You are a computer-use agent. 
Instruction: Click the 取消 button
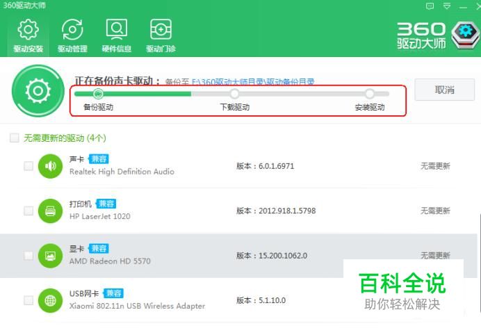pyautogui.click(x=444, y=90)
